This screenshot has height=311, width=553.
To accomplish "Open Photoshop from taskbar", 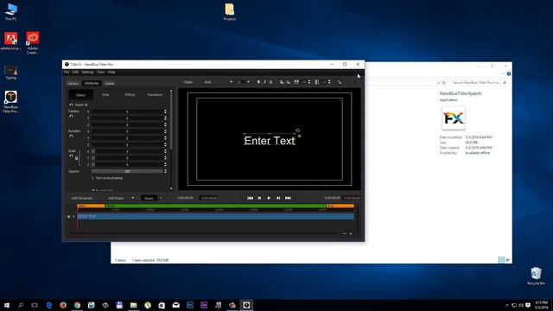I will 190,305.
